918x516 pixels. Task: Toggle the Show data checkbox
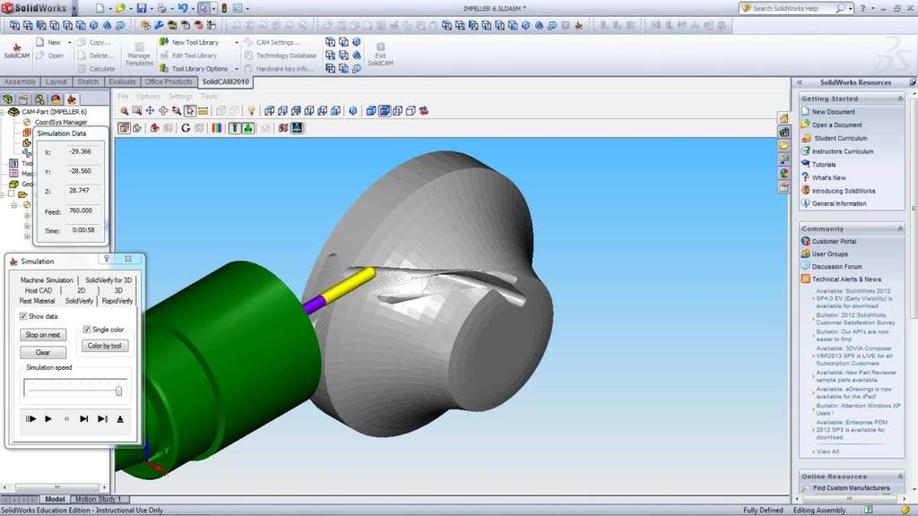point(23,316)
